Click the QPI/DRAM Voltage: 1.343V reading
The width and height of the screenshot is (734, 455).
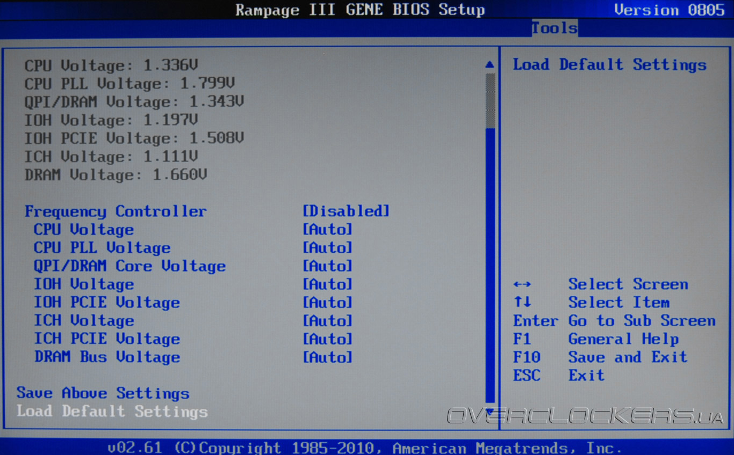point(134,102)
